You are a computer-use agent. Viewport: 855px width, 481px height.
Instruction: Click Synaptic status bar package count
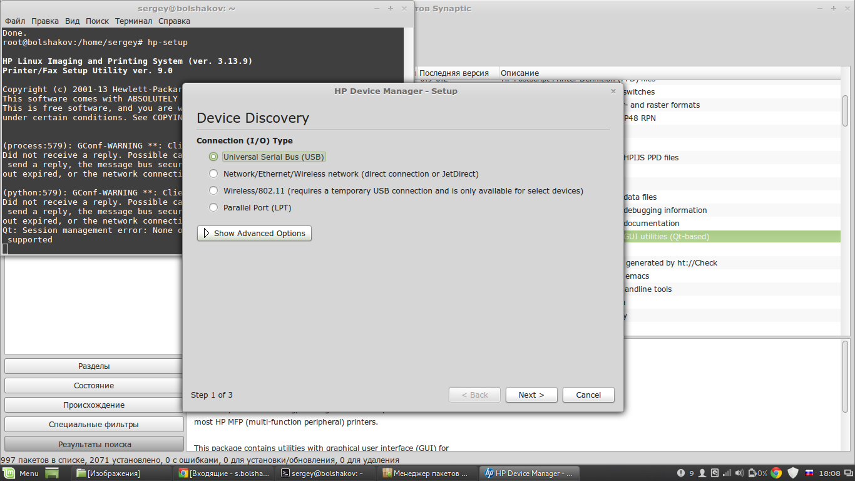(x=200, y=460)
